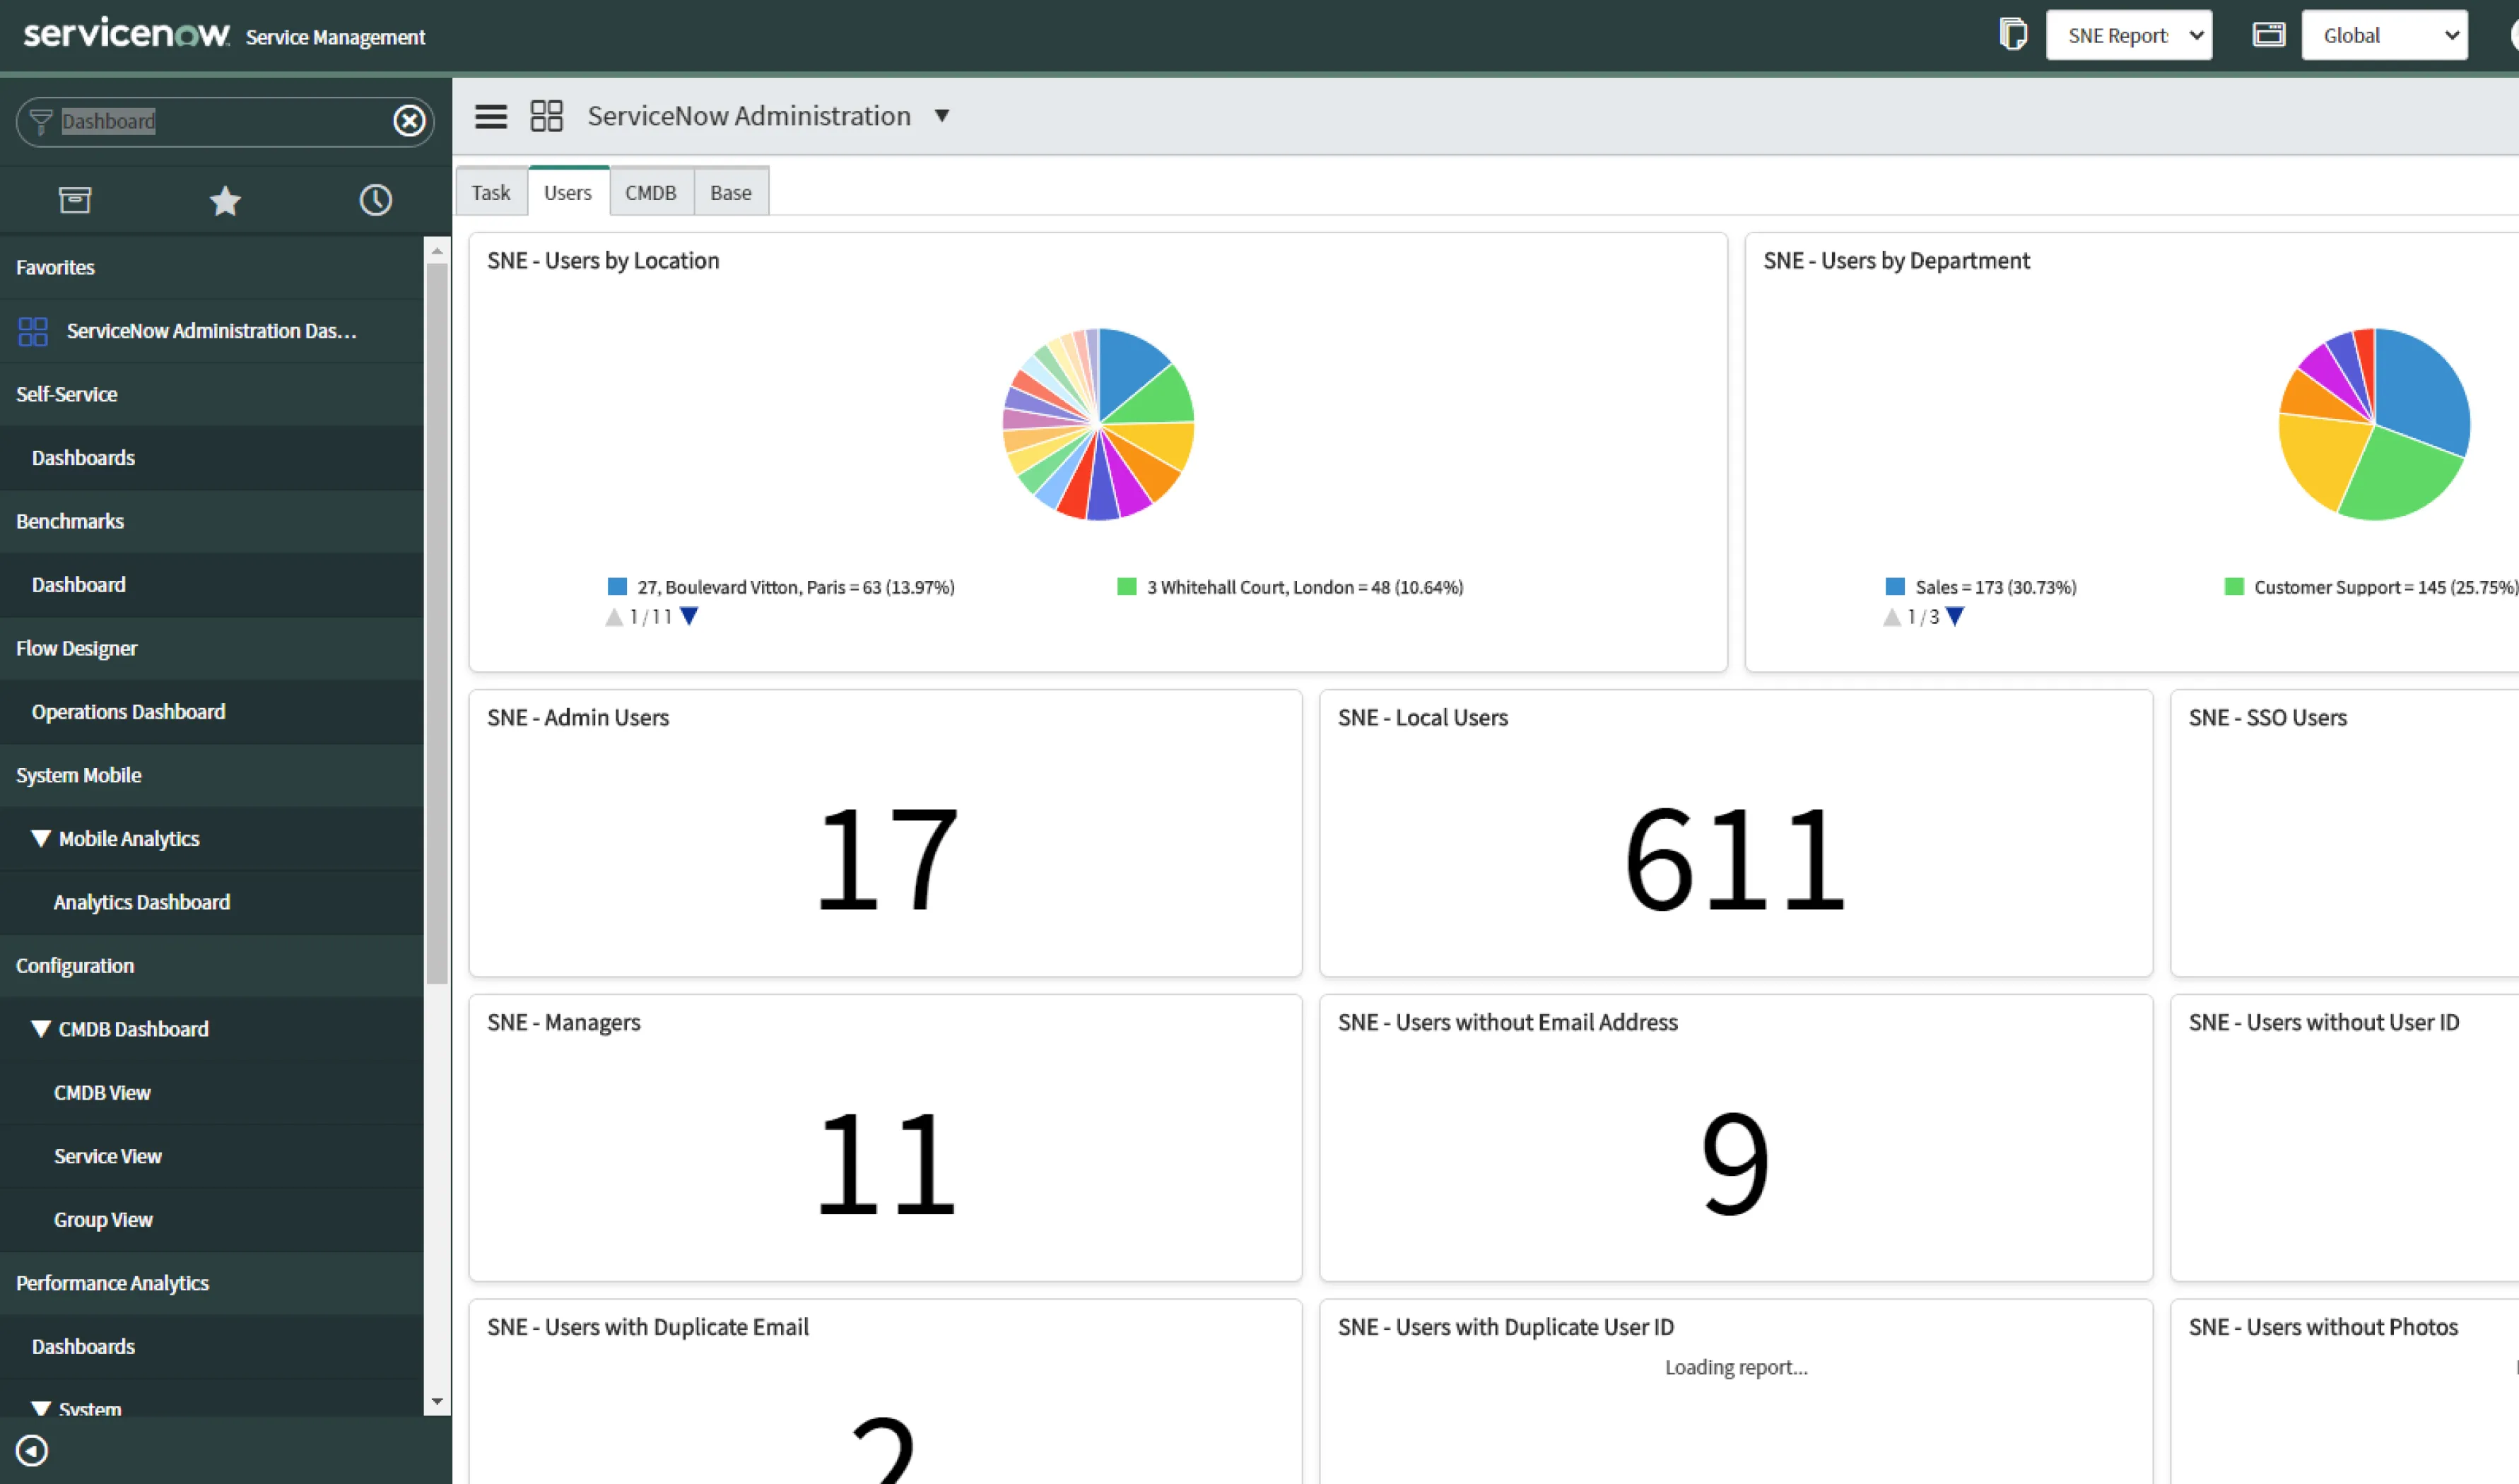The width and height of the screenshot is (2519, 1484).
Task: Open the SNE Report update set dropdown
Action: click(x=2128, y=35)
